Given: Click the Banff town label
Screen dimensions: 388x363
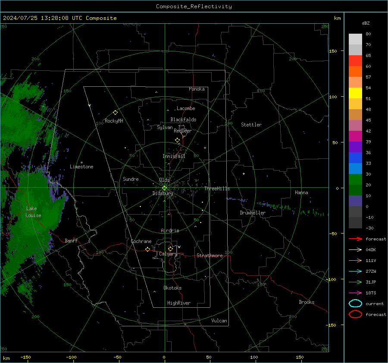Looking at the screenshot, I should [x=71, y=240].
